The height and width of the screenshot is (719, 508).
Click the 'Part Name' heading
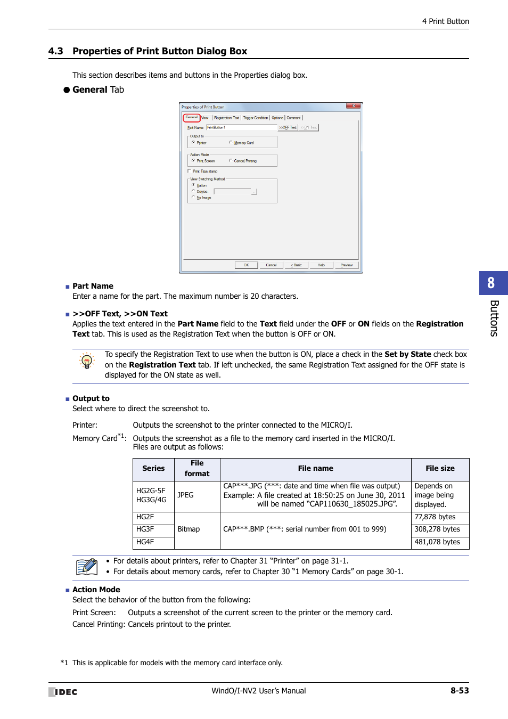93,286
